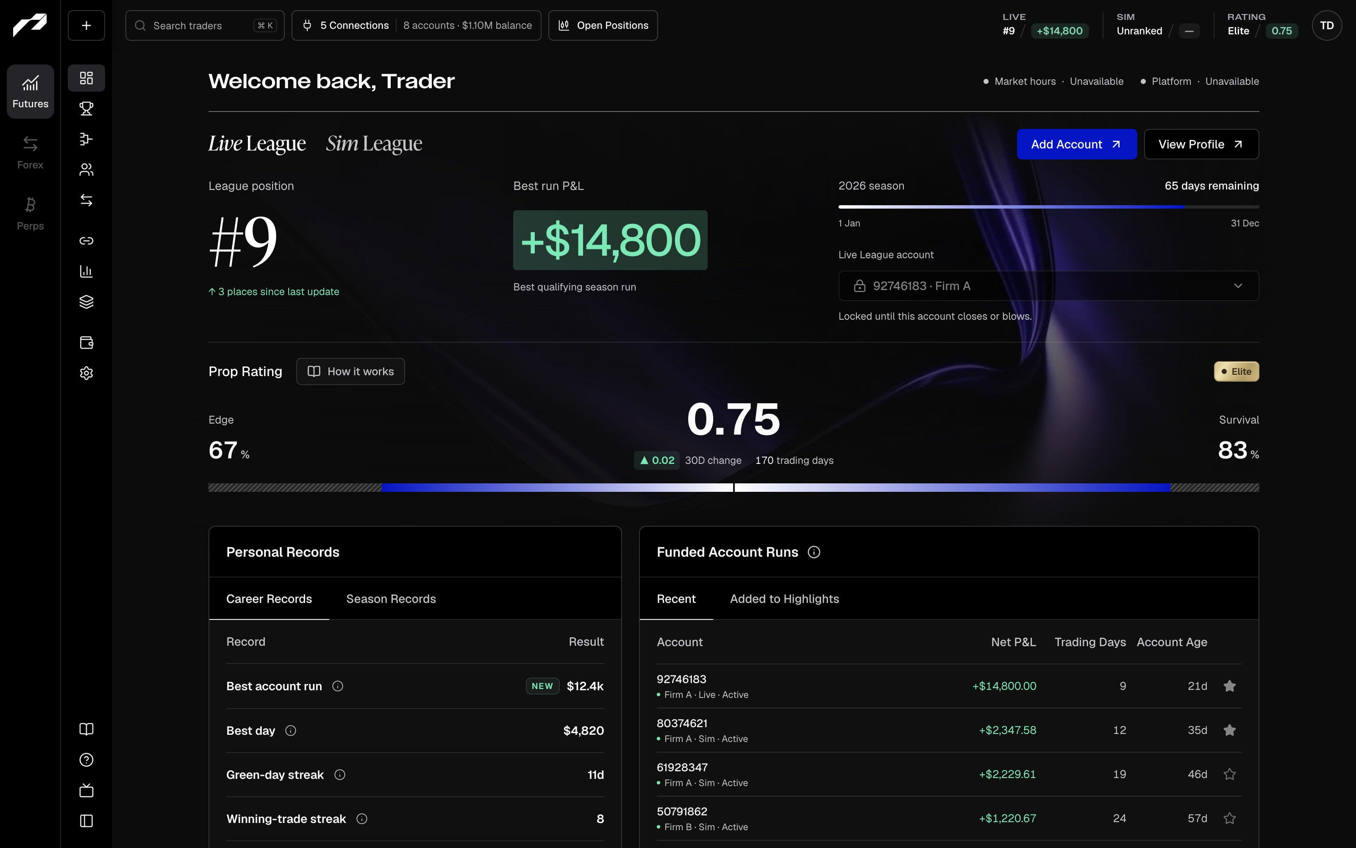Image resolution: width=1356 pixels, height=848 pixels.
Task: Focus the Search traders field
Action: pos(205,25)
